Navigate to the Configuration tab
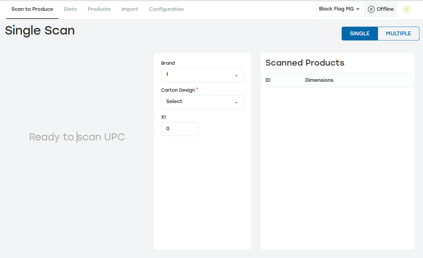This screenshot has height=258, width=423. point(166,9)
